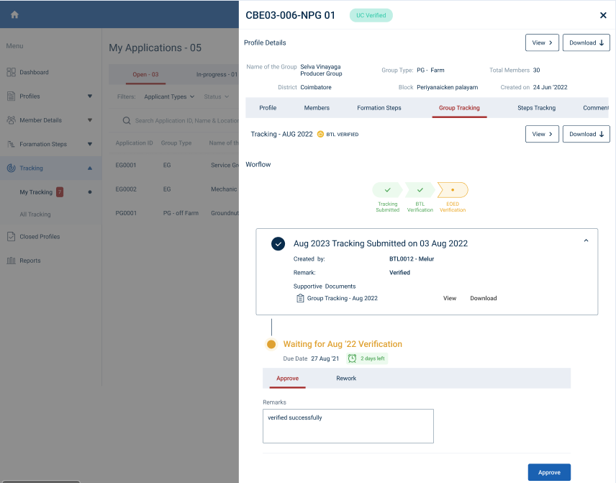Viewport: 616px width, 483px height.
Task: Click the Reports chart icon
Action: 12,261
